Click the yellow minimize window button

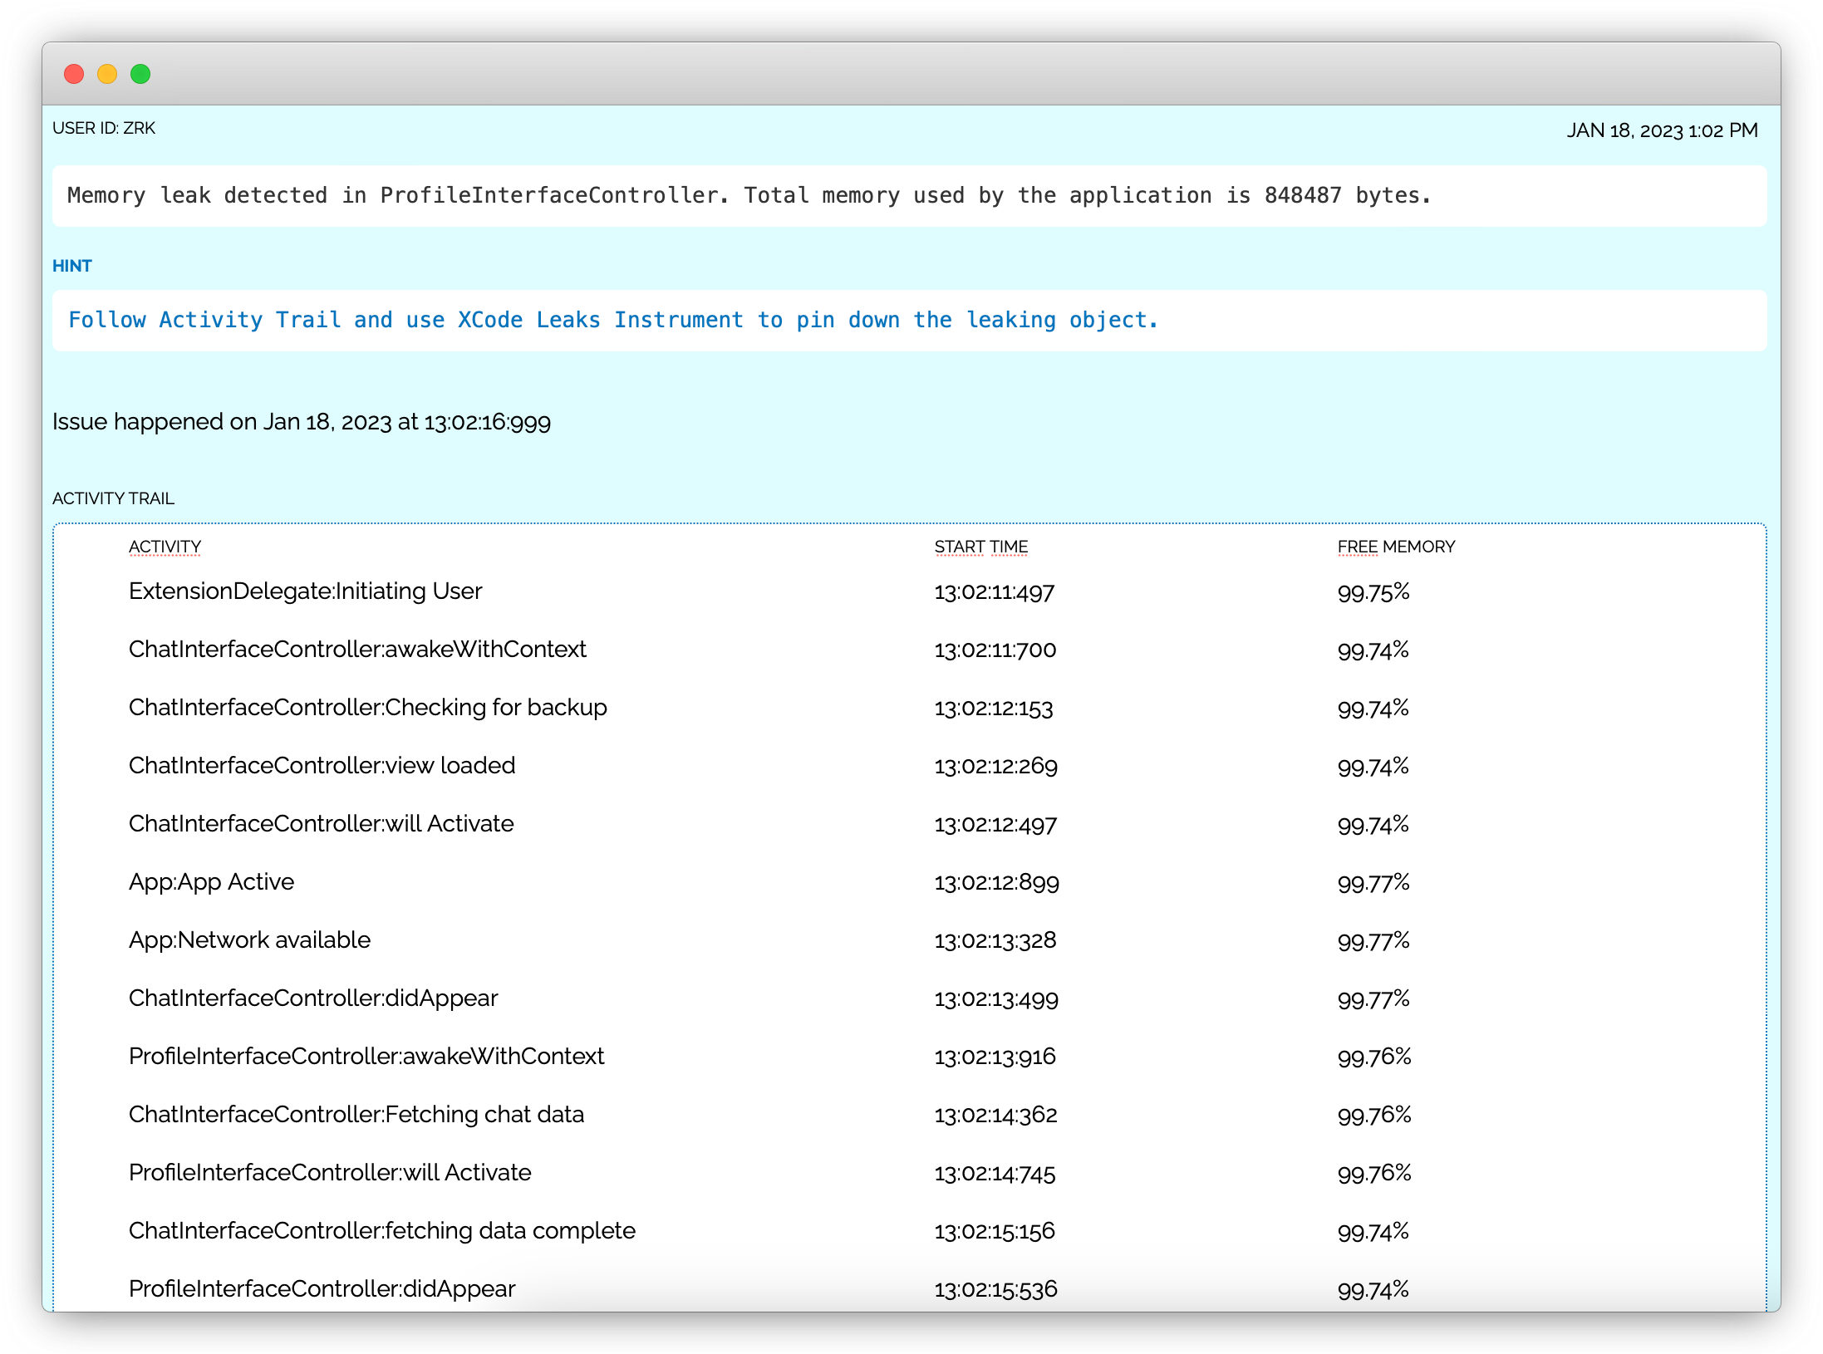[x=107, y=74]
